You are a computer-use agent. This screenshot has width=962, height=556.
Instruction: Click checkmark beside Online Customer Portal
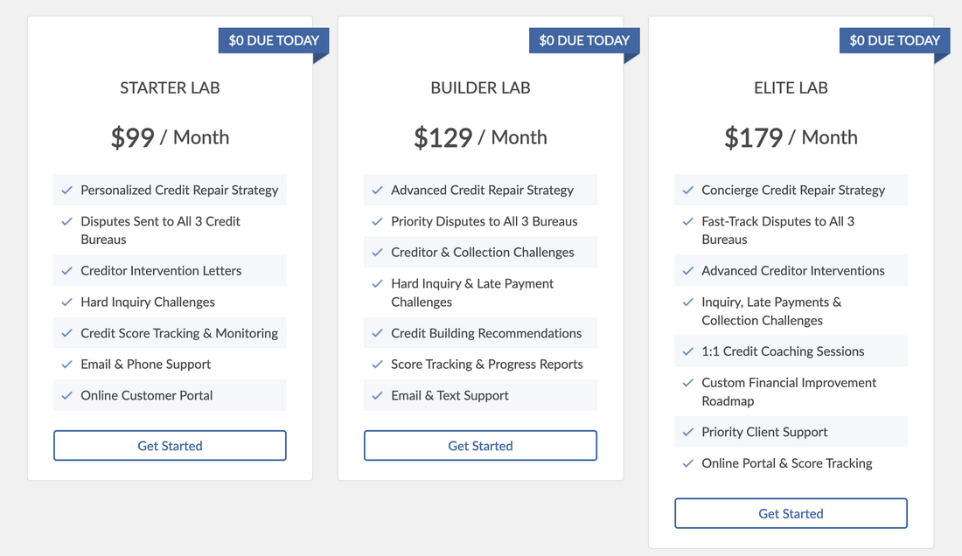66,395
